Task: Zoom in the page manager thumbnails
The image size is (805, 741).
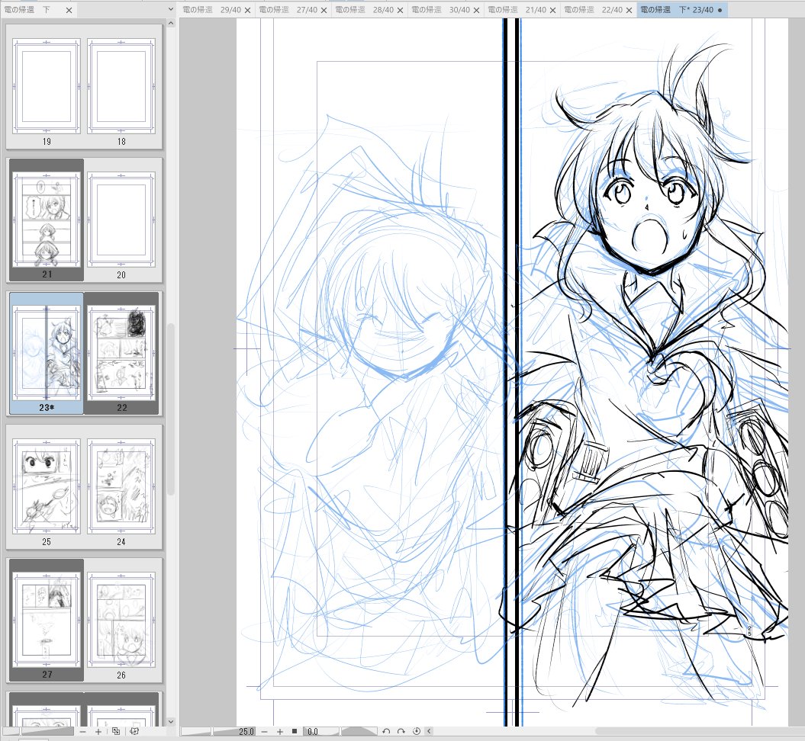Action: point(98,731)
